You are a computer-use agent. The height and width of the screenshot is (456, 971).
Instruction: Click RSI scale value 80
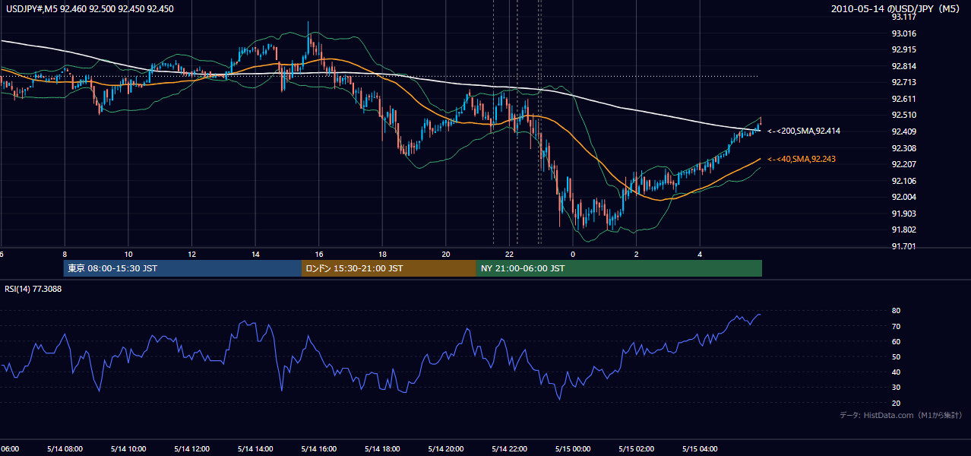897,311
